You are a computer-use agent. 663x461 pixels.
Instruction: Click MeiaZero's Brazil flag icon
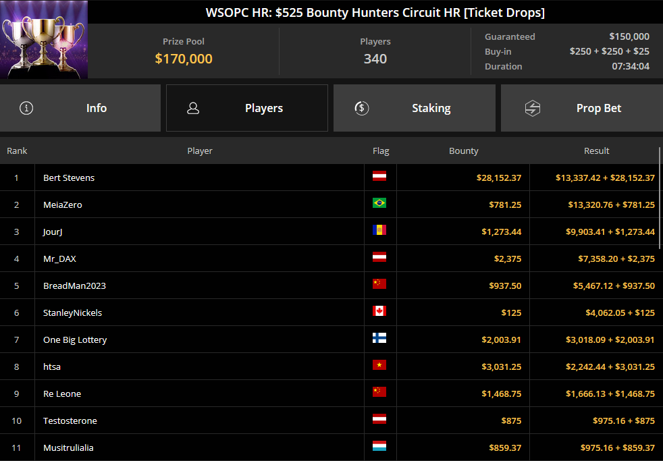click(x=379, y=203)
